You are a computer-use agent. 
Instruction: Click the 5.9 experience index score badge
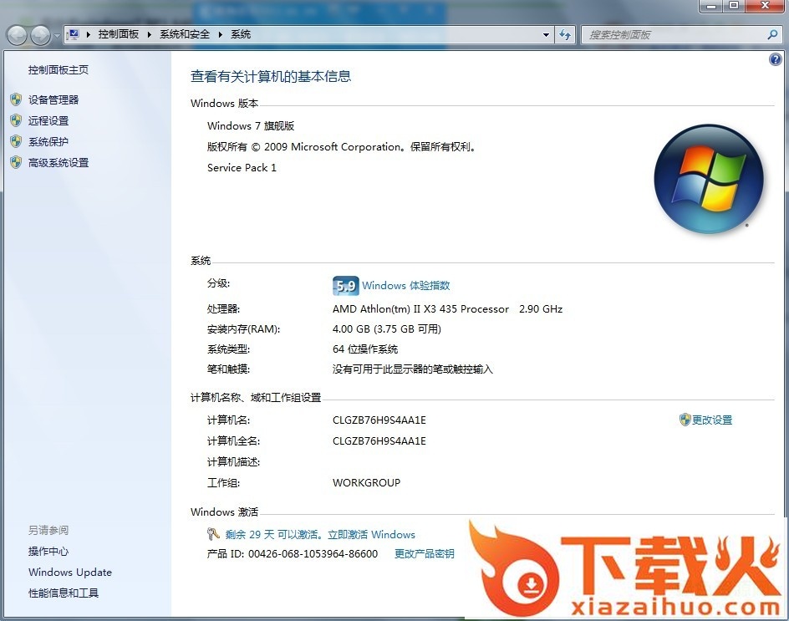[x=345, y=286]
